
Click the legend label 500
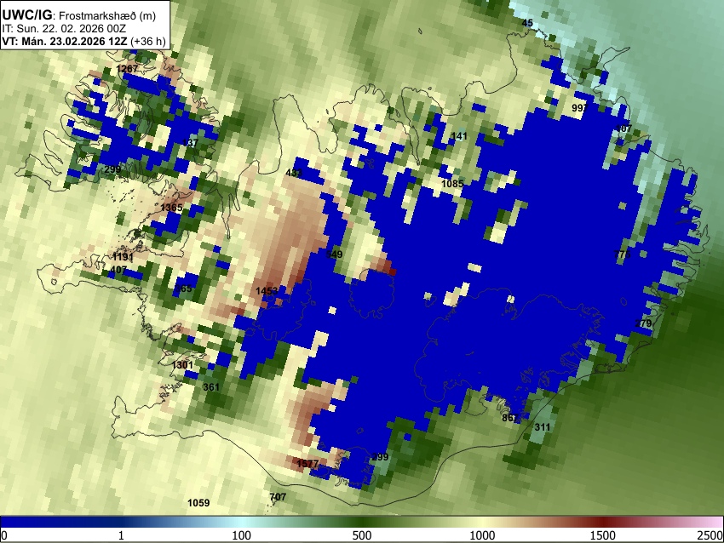[x=361, y=535]
